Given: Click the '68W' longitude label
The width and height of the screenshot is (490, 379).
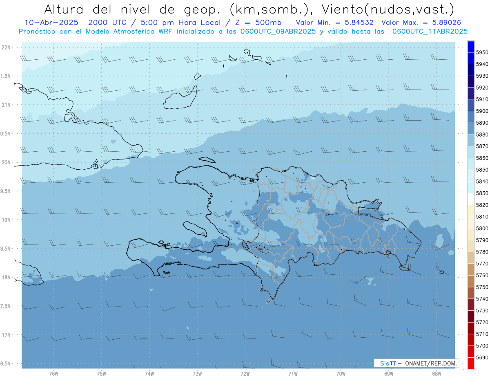Looking at the screenshot, I should tap(437, 374).
